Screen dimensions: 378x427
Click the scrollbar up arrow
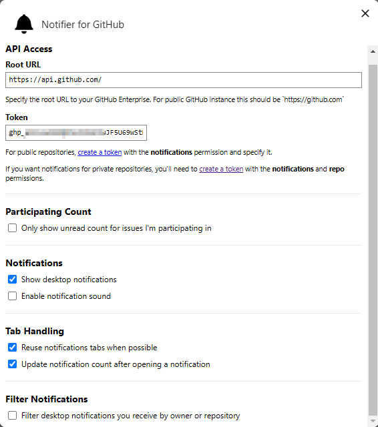(373, 51)
